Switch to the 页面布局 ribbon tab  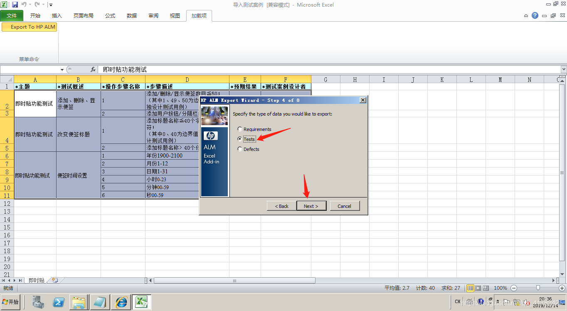[x=84, y=16]
